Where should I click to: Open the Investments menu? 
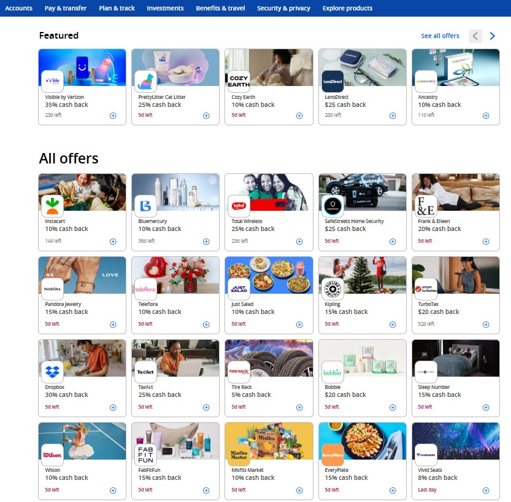(x=165, y=8)
